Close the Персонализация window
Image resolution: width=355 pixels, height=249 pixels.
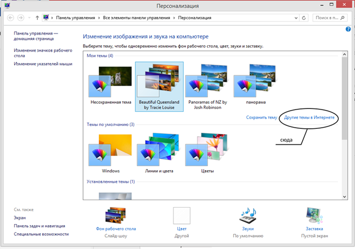(344, 5)
